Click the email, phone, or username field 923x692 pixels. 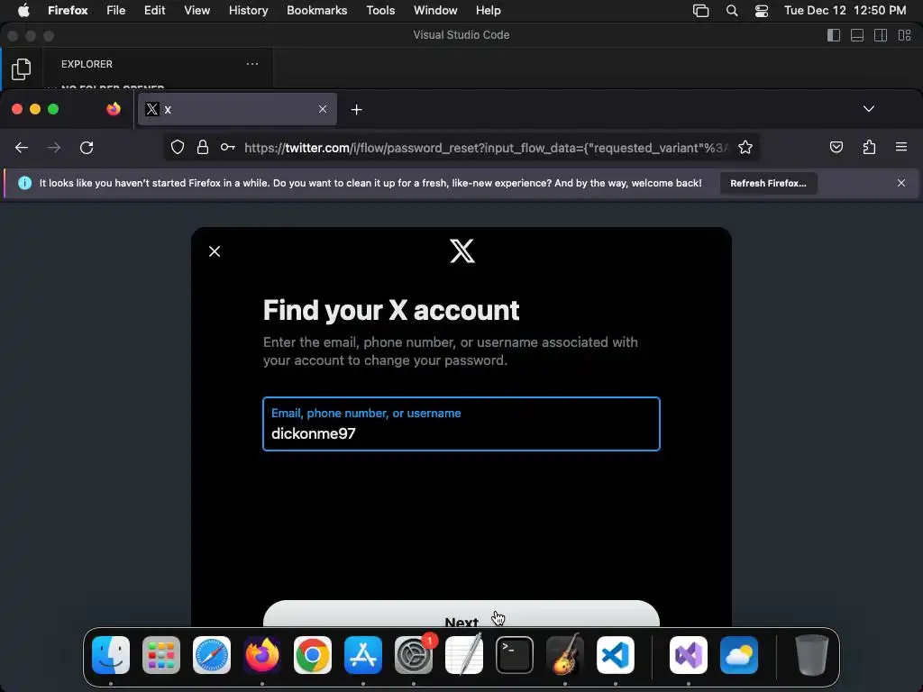[461, 423]
